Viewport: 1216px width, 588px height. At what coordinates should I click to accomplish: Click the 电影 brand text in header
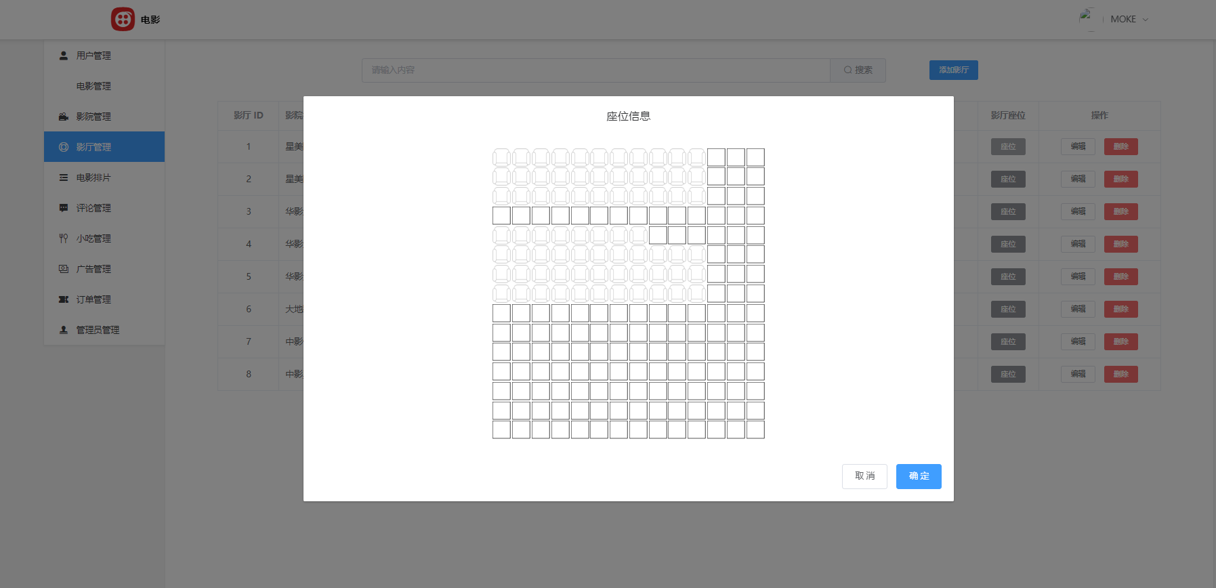(x=150, y=20)
